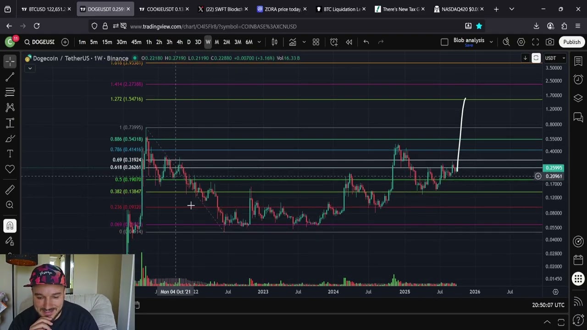This screenshot has width=587, height=330.
Task: Undo the last chart action
Action: pos(366,42)
